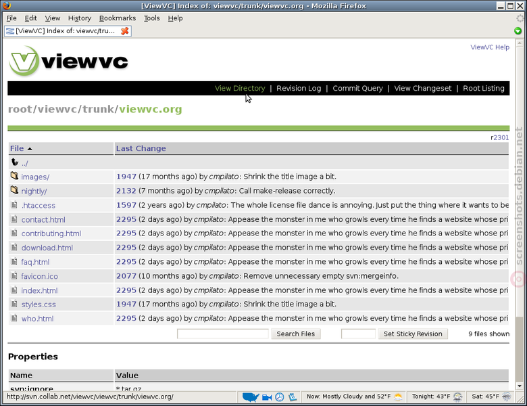
Task: Click the '9 files shown' text
Action: 488,334
